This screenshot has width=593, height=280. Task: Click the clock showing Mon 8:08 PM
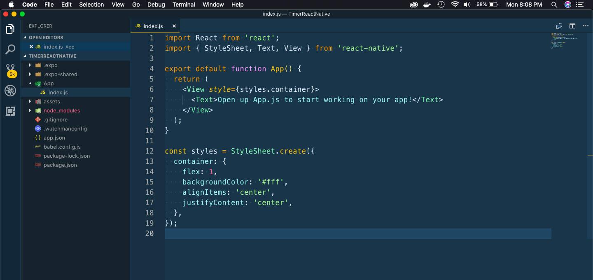524,5
